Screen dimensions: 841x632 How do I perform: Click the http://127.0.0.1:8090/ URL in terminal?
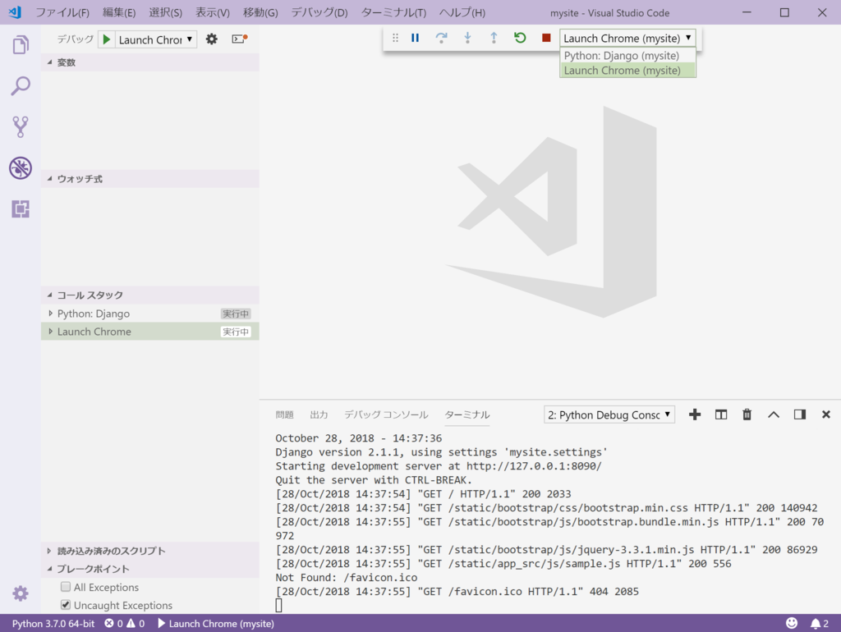coord(534,466)
